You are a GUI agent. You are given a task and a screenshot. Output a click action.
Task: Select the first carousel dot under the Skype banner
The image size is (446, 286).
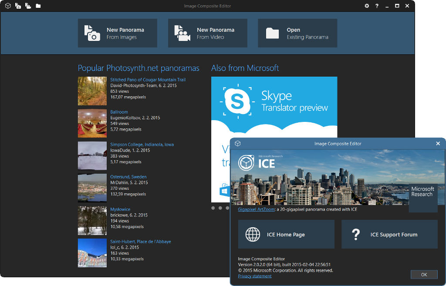coord(213,208)
